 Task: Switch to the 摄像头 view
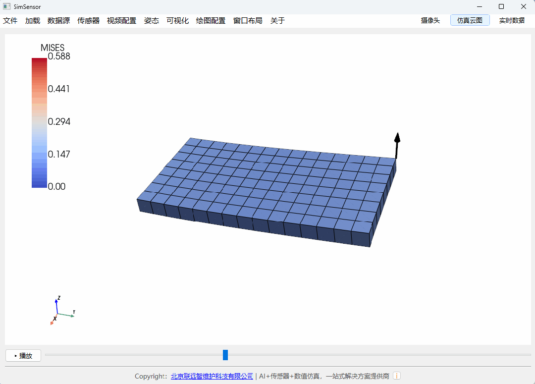pos(430,20)
